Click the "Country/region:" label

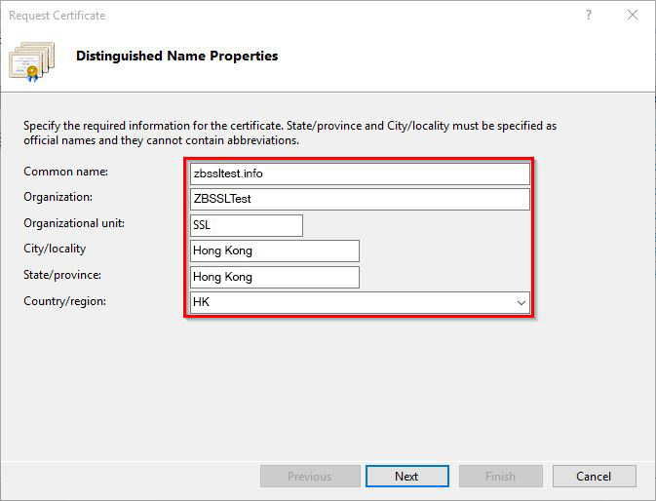pyautogui.click(x=65, y=301)
